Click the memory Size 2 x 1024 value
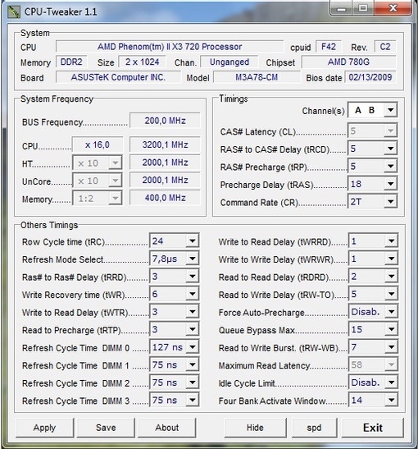The width and height of the screenshot is (418, 449). (142, 62)
